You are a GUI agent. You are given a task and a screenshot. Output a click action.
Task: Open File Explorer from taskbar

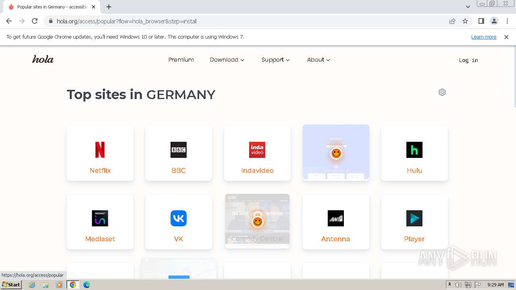coord(46,285)
